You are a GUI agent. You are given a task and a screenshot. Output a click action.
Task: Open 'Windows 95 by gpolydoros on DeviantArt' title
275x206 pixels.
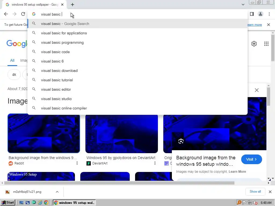point(121,158)
